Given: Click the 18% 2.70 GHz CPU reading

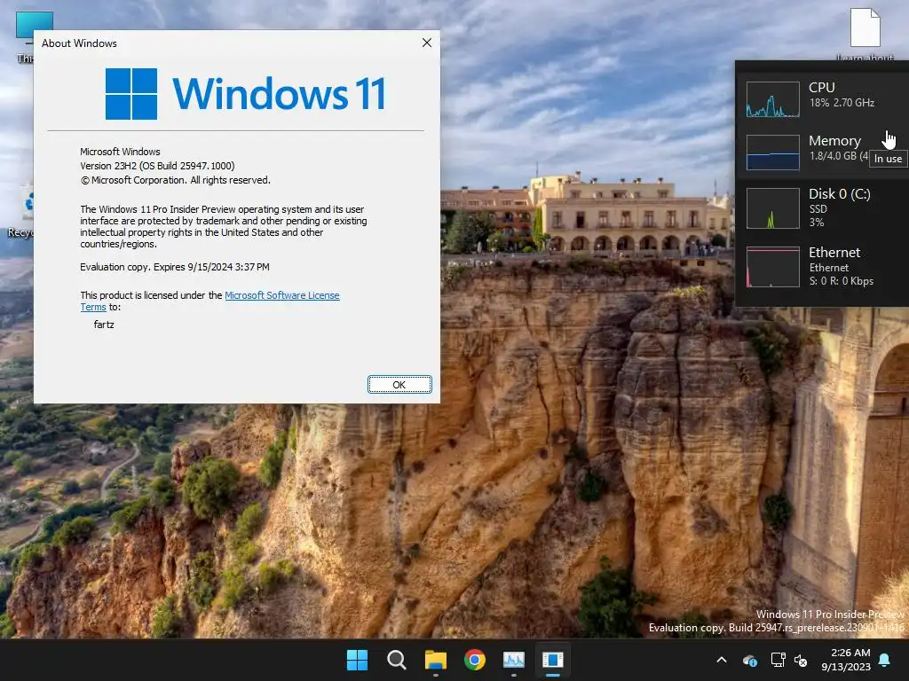Looking at the screenshot, I should click(842, 103).
